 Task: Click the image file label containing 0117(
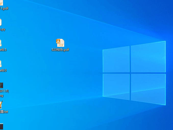click(4, 93)
